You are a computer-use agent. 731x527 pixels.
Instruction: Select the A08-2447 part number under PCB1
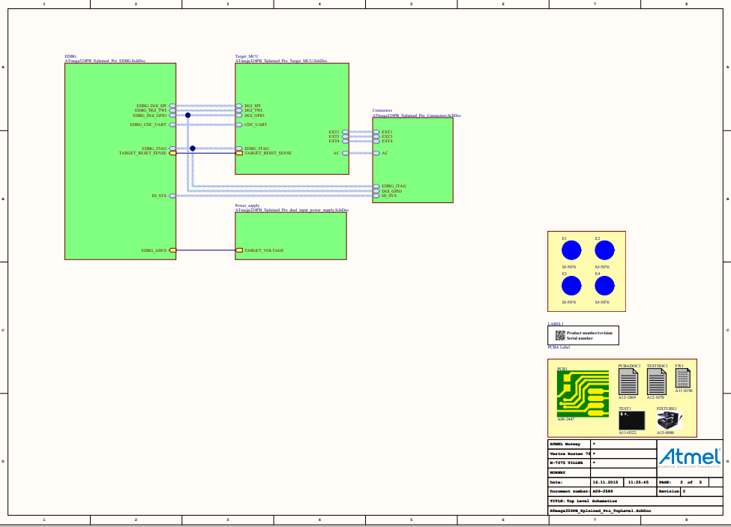[x=566, y=419]
